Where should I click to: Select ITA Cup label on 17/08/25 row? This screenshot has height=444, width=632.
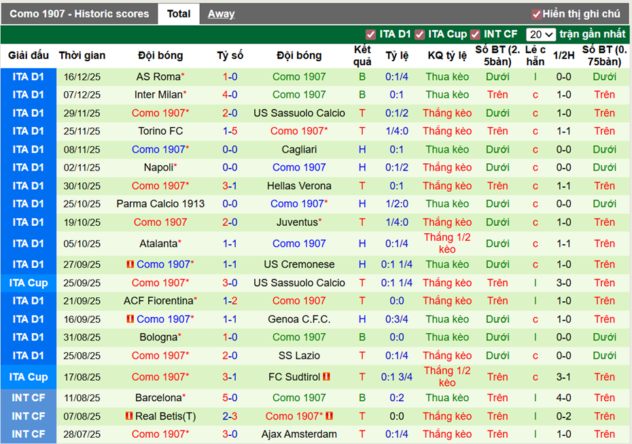click(29, 377)
